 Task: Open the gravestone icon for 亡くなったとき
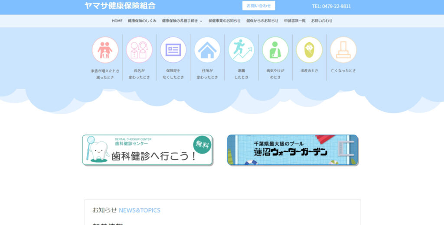343,50
